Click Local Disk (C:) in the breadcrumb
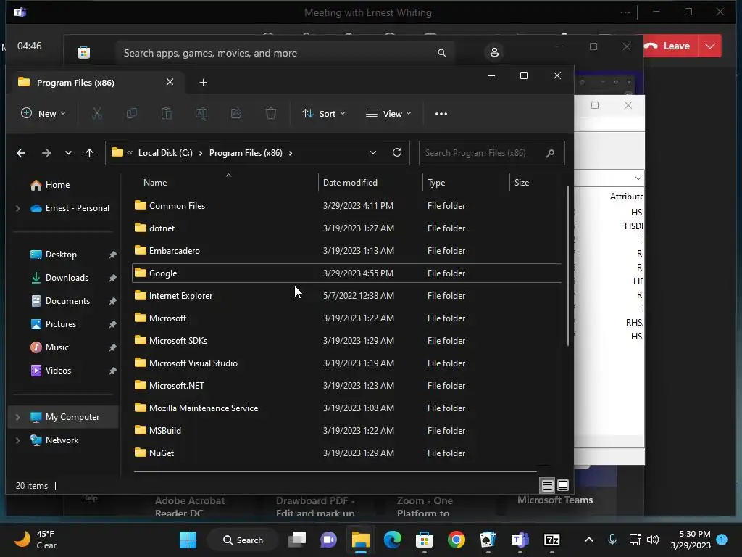The height and width of the screenshot is (557, 742). click(165, 153)
